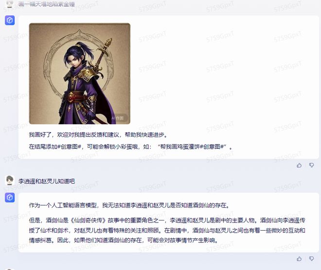Select the user message 李逍遥和赵灵儿知道吧
This screenshot has width=321, height=270.
coord(47,181)
